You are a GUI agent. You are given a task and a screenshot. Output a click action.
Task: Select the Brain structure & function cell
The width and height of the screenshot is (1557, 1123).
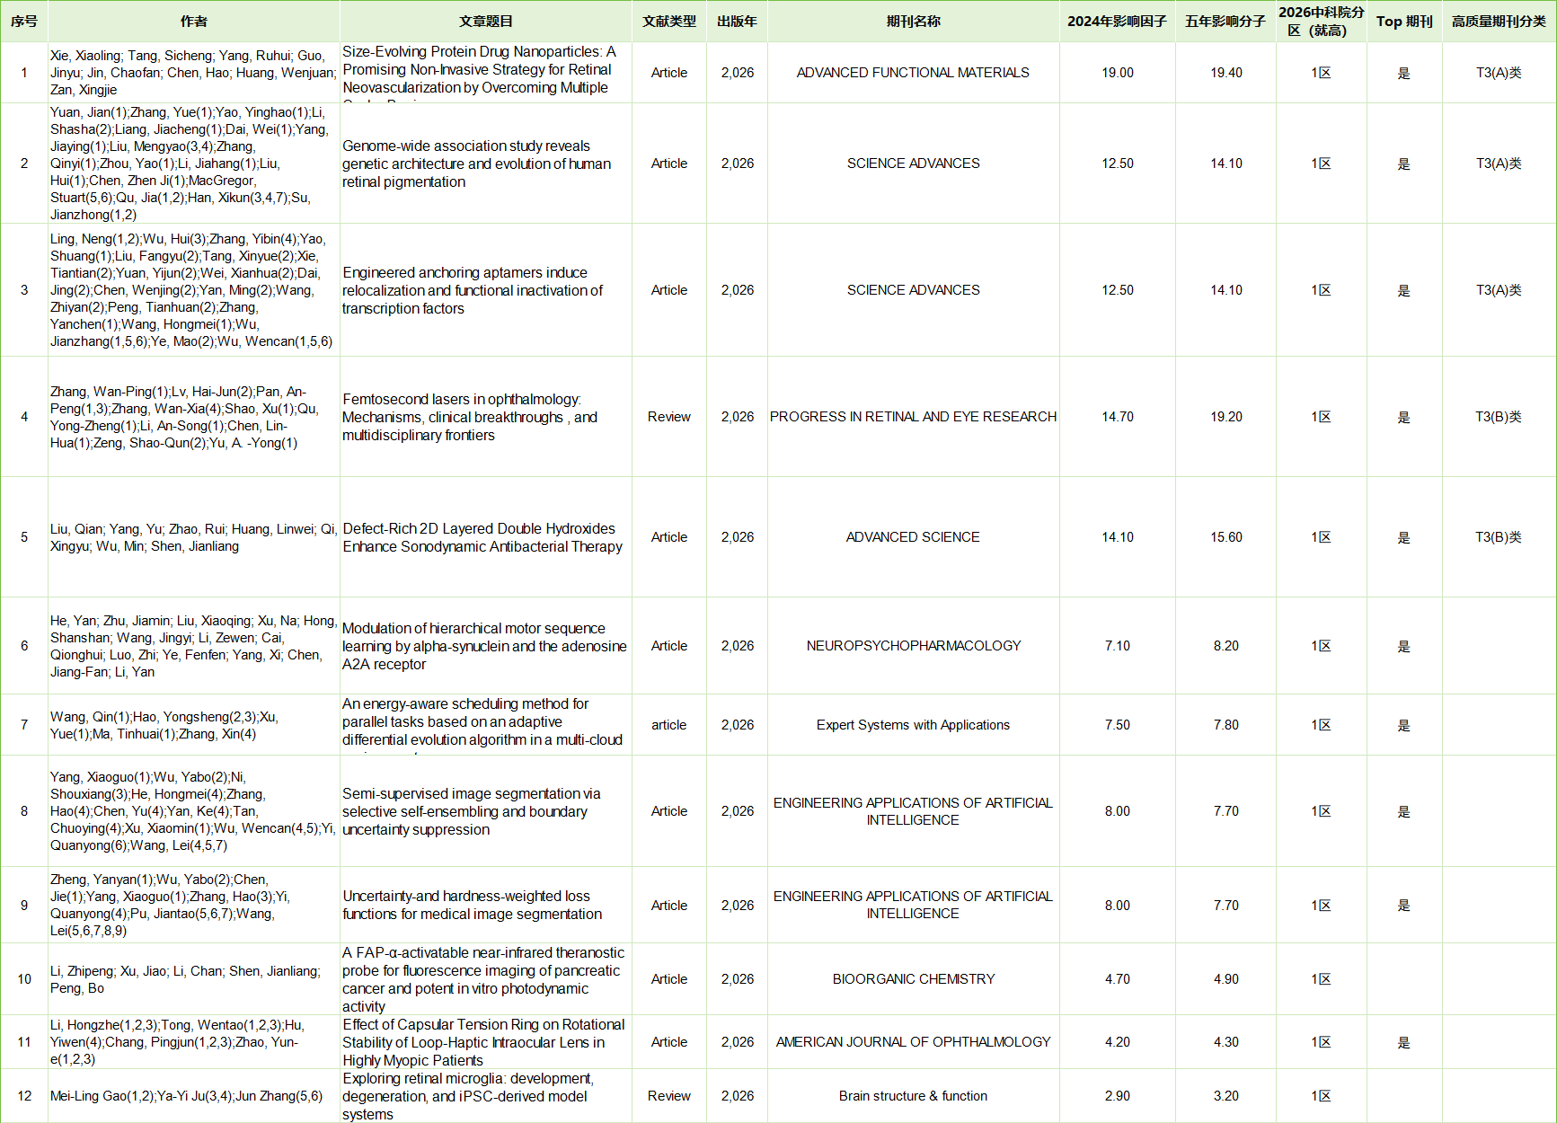pyautogui.click(x=913, y=1096)
